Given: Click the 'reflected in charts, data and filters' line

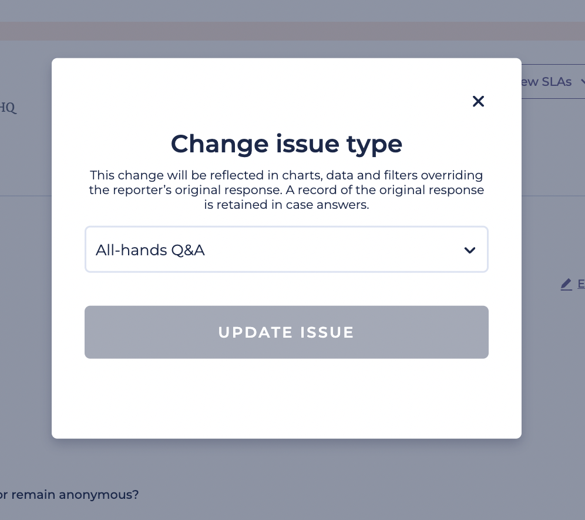Looking at the screenshot, I should point(286,175).
